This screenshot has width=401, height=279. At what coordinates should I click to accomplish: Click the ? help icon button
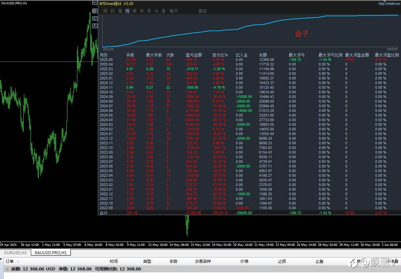tap(95, 25)
